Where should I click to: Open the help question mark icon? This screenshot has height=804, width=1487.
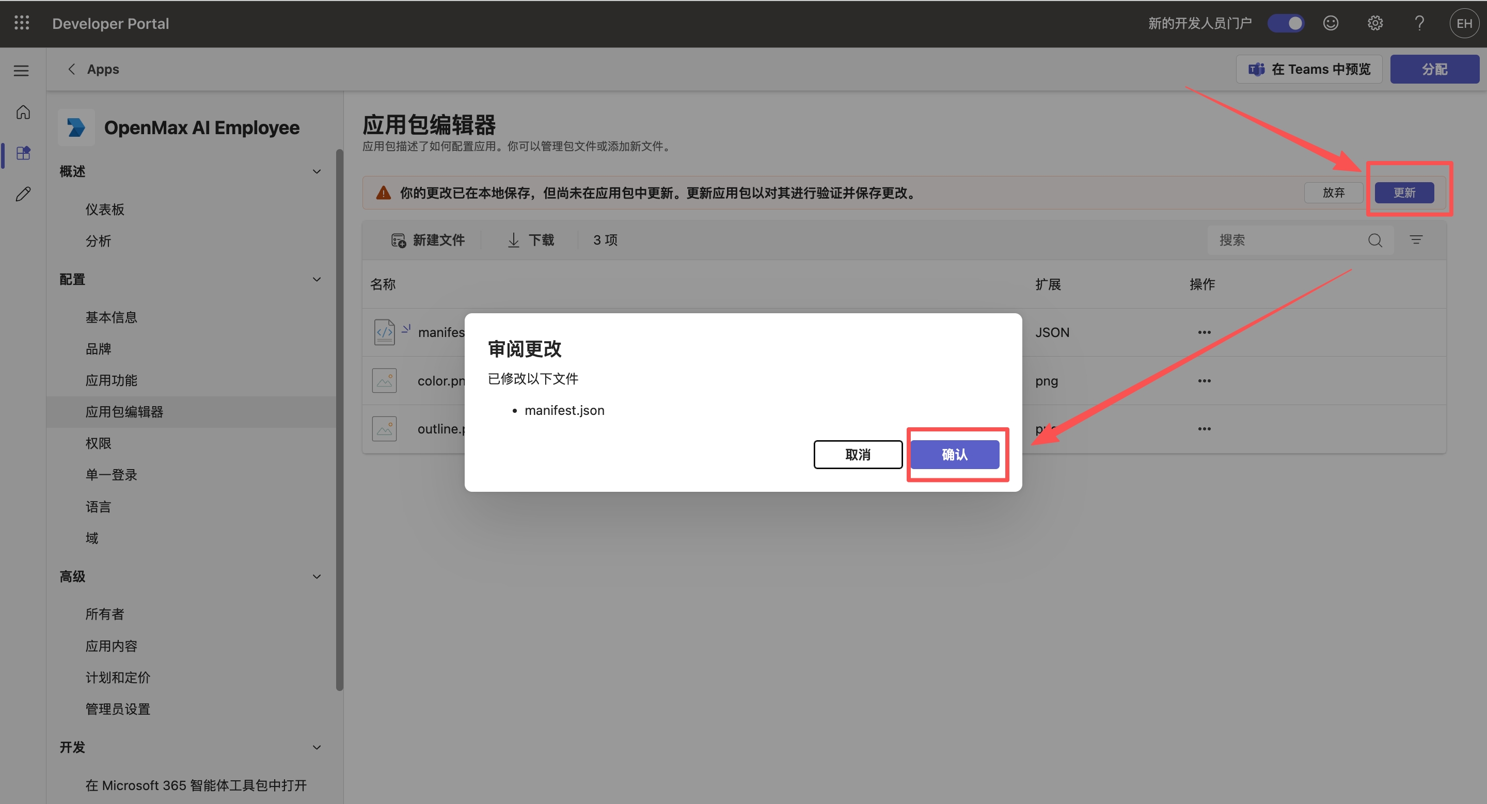[1419, 23]
